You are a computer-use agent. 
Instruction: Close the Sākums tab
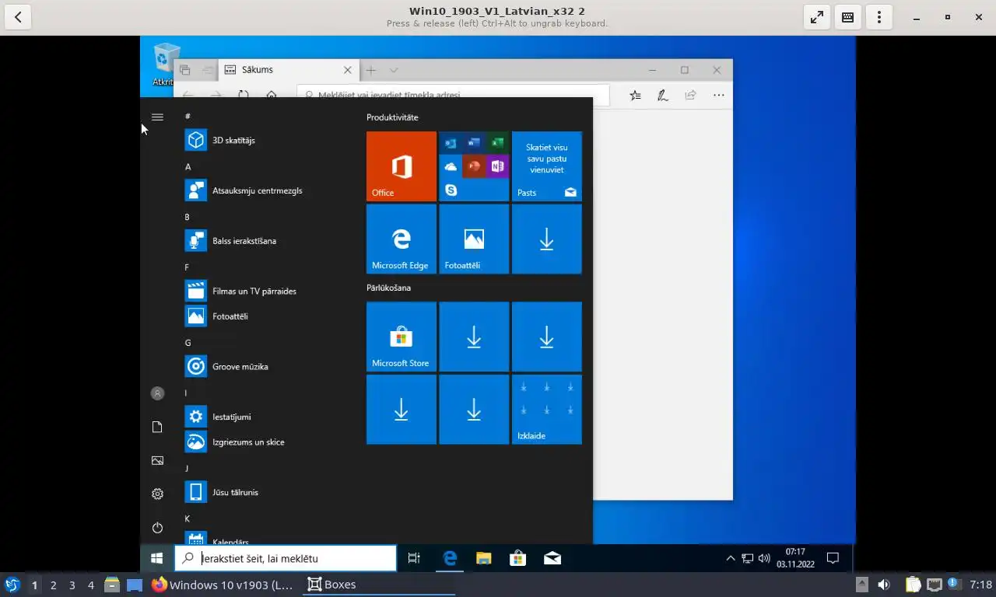click(348, 70)
